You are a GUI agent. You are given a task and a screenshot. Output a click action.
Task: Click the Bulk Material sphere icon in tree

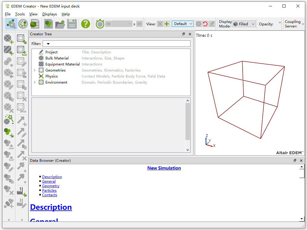tap(41, 58)
